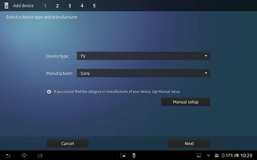Tap the 'If you cannot find the category' hint text
257x160 pixels.
(x=117, y=92)
